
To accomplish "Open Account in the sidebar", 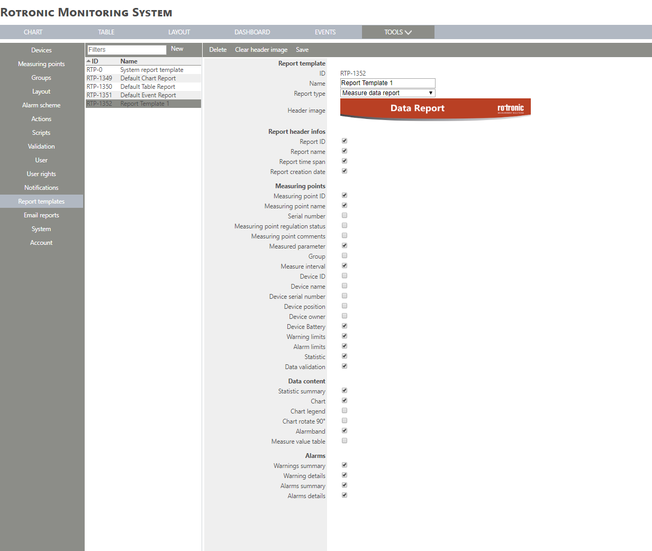I will pyautogui.click(x=41, y=243).
